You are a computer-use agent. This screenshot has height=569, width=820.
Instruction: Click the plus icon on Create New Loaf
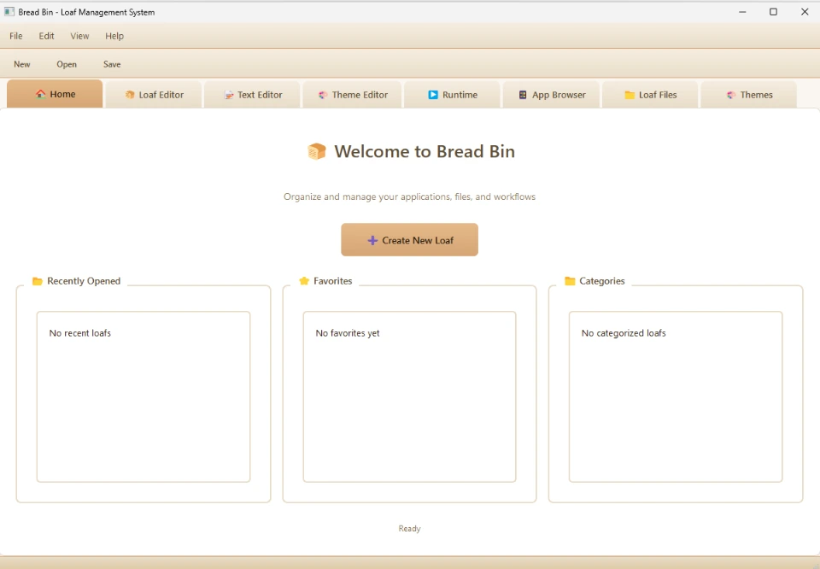(372, 240)
